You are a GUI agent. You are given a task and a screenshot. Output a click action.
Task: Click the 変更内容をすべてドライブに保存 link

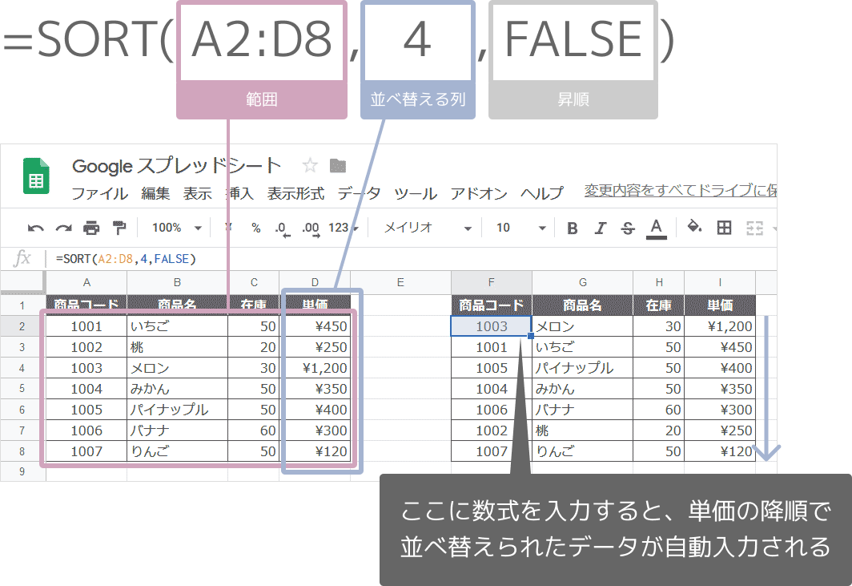click(x=681, y=191)
